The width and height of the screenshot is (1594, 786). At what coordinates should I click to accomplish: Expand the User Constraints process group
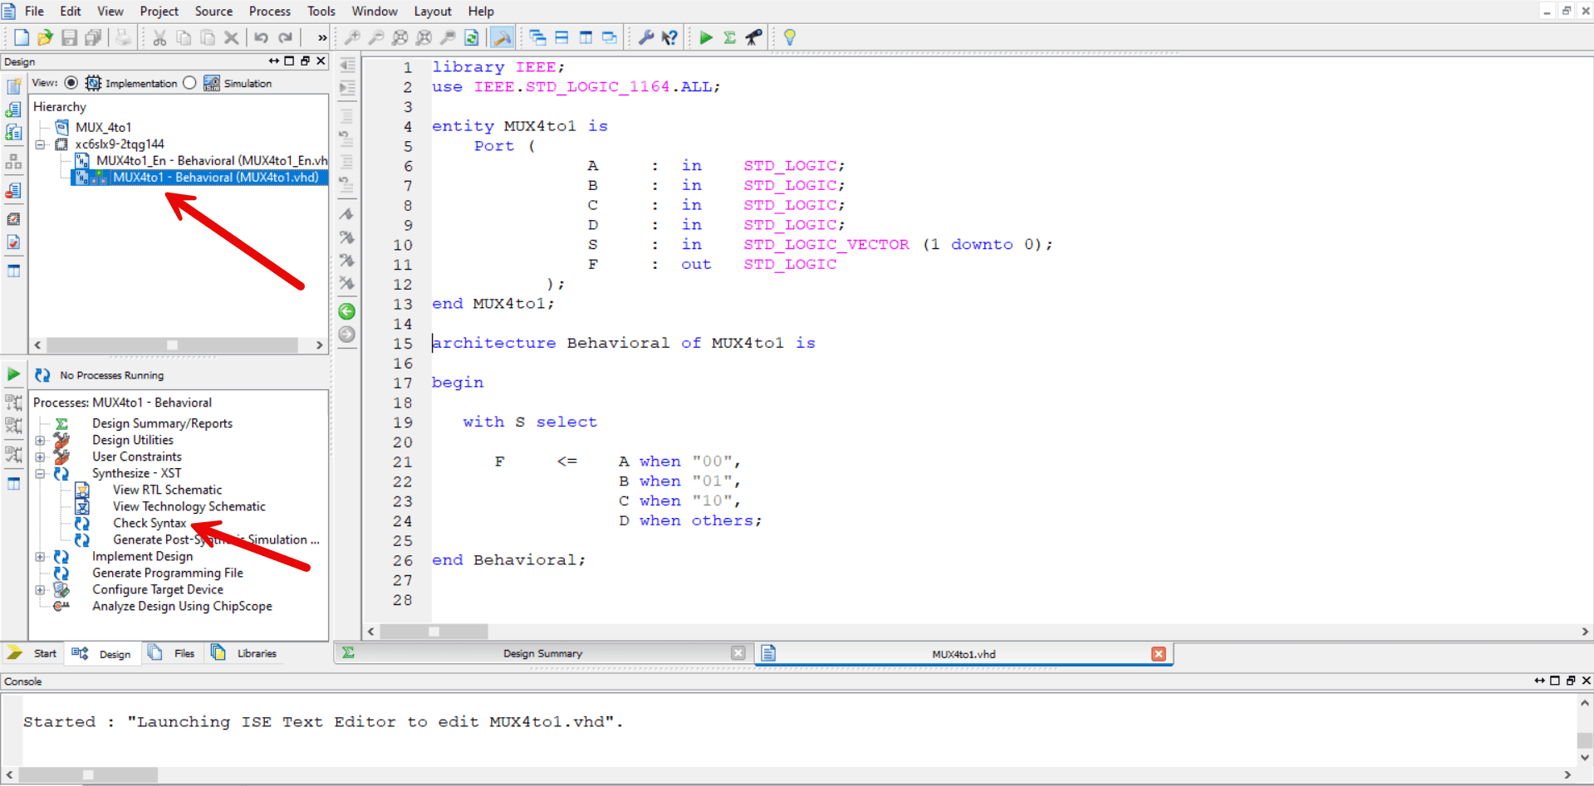(41, 456)
